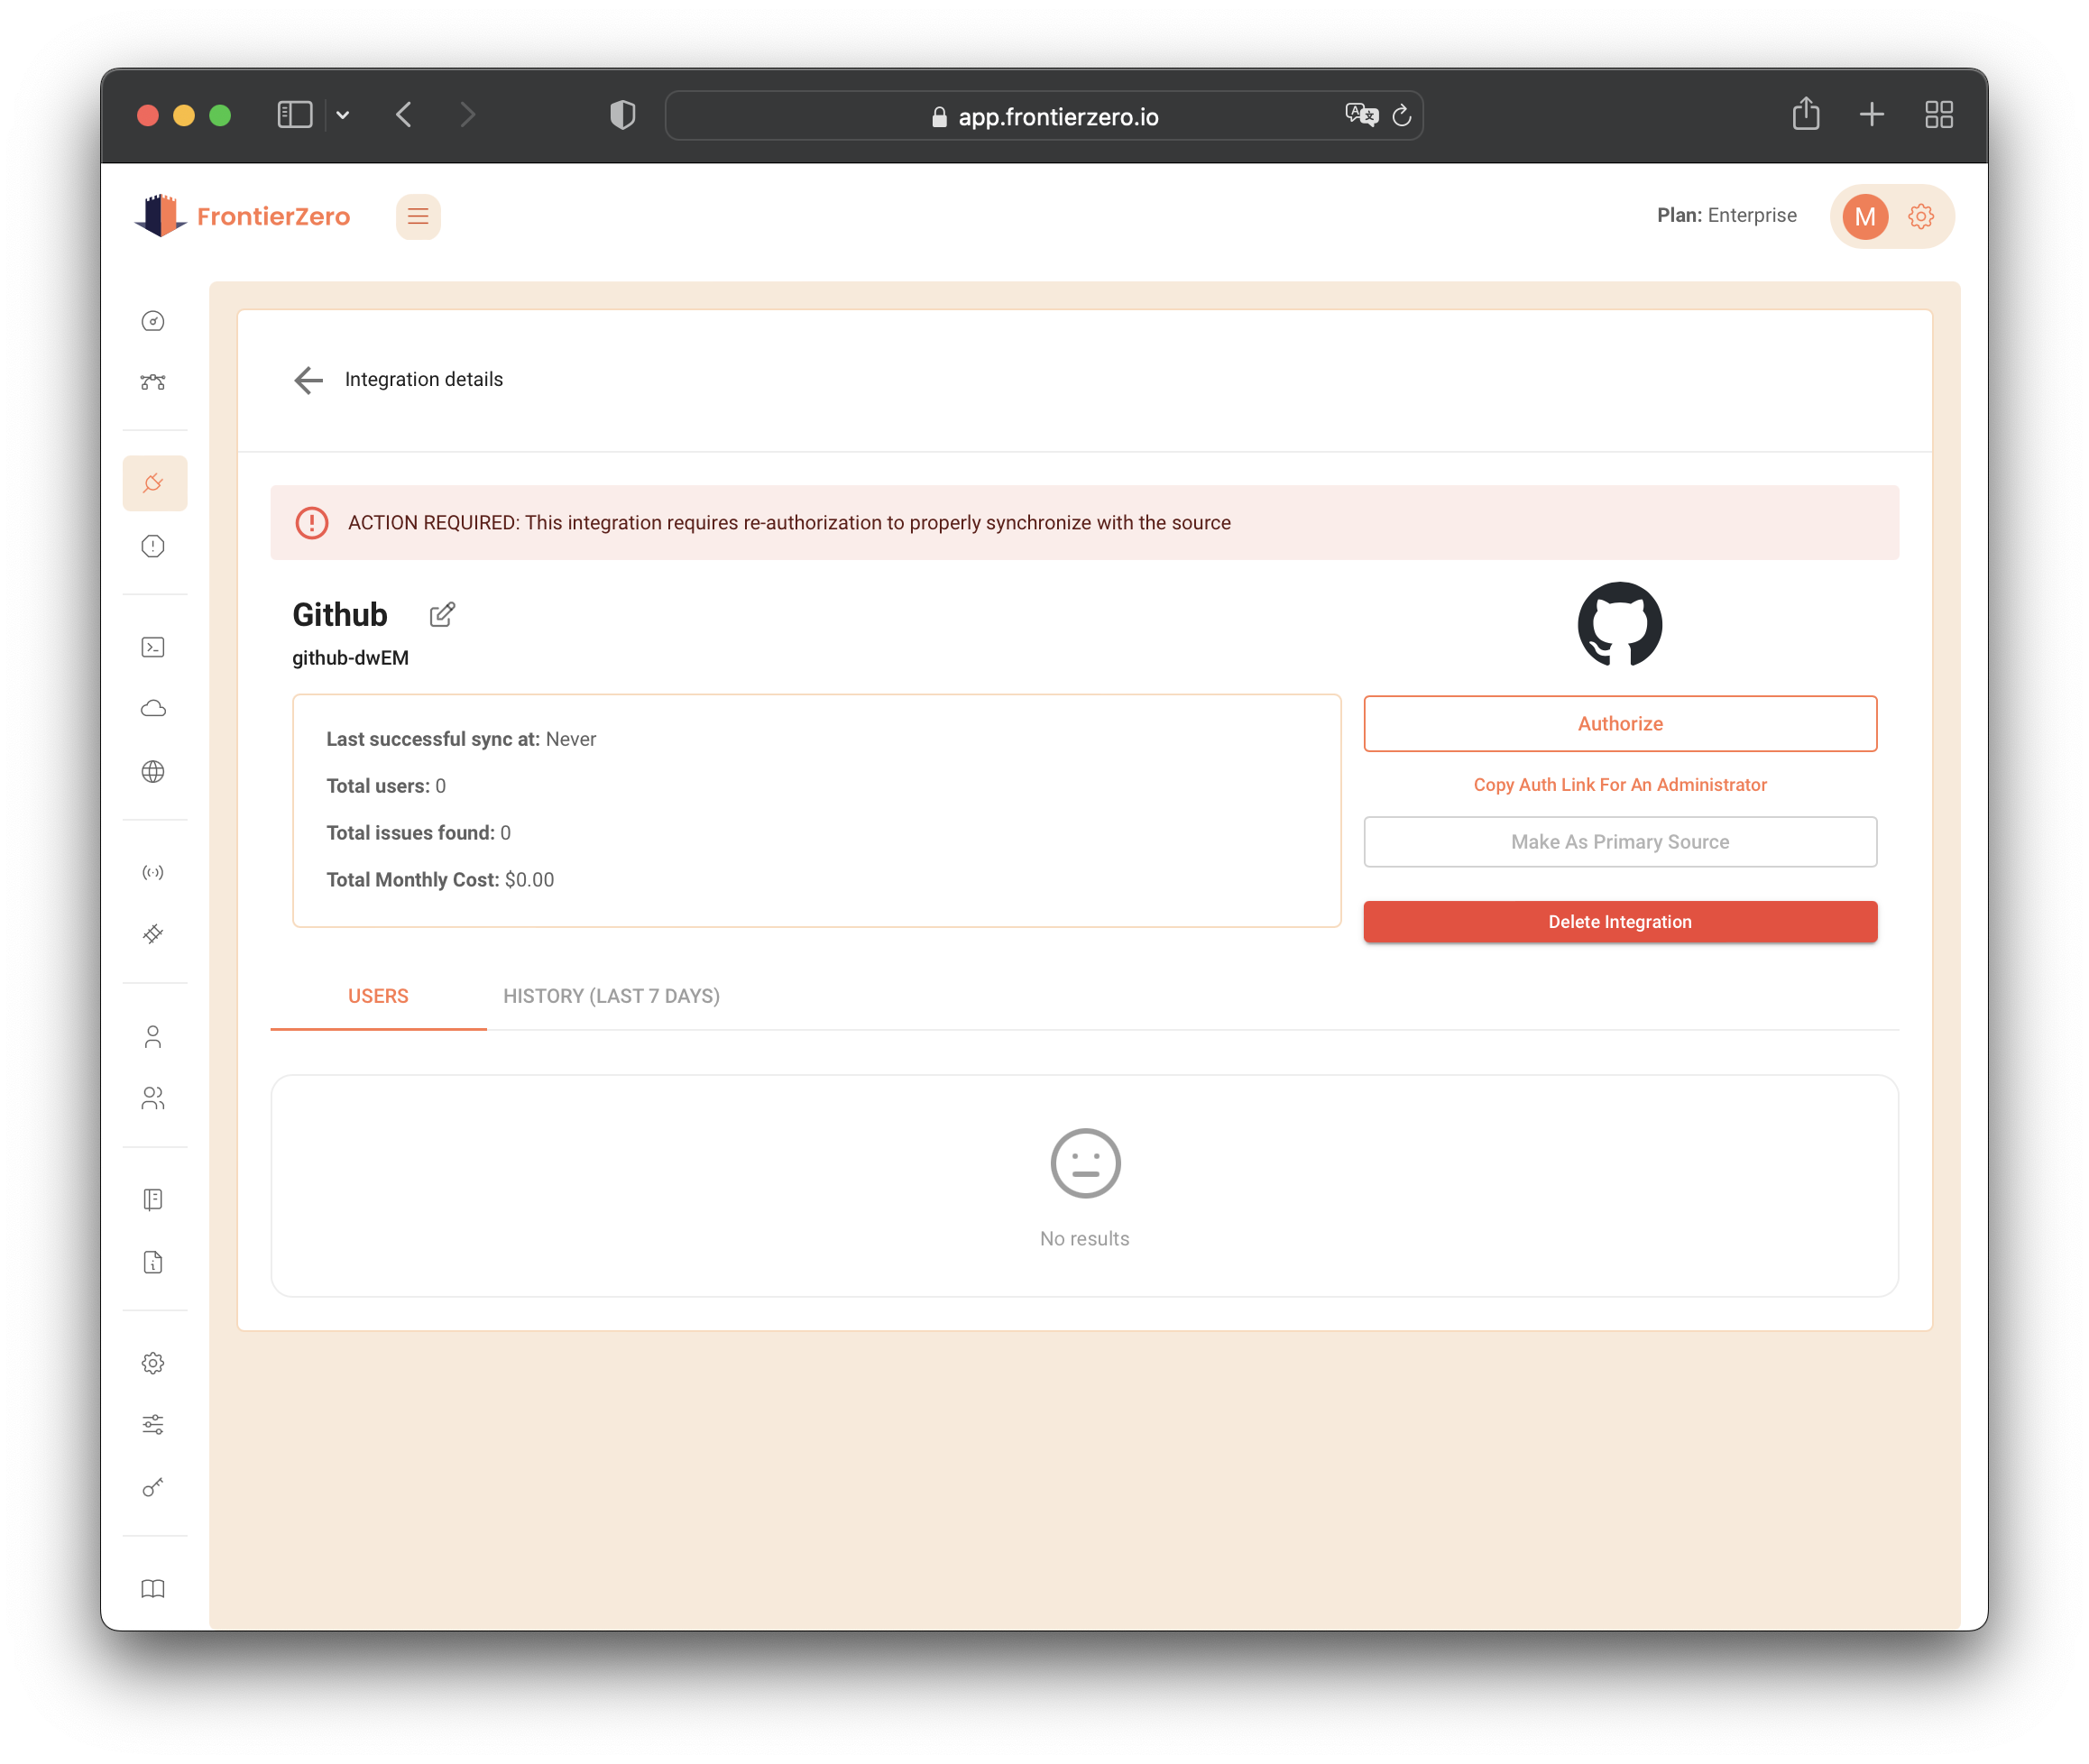The width and height of the screenshot is (2089, 1764).
Task: Open the sliders preferences icon in sidebar
Action: (153, 1425)
